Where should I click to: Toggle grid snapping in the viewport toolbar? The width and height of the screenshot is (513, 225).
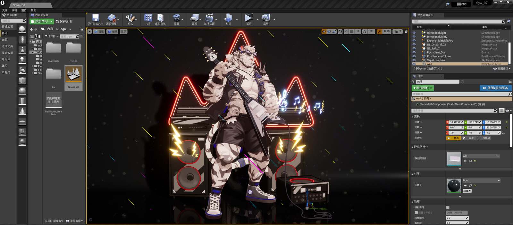(352, 31)
